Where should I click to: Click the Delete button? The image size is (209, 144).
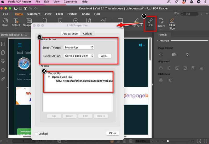101,116
